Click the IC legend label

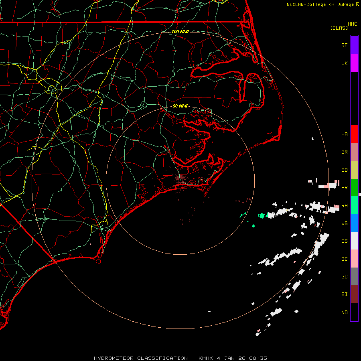coord(344,259)
